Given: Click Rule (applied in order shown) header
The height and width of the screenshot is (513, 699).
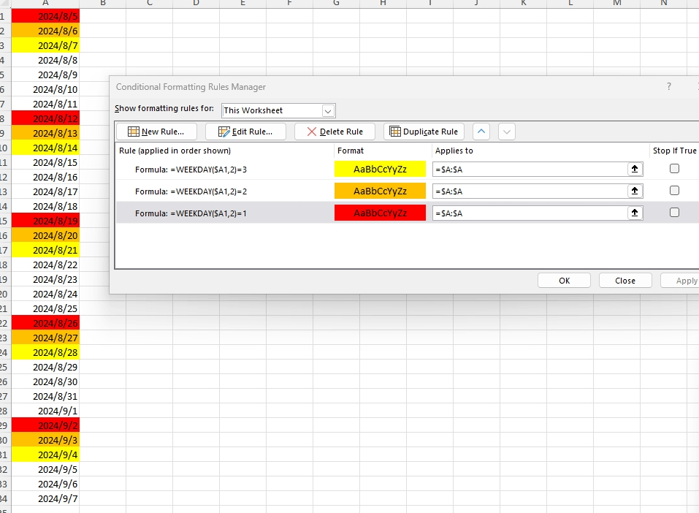Looking at the screenshot, I should [x=175, y=151].
